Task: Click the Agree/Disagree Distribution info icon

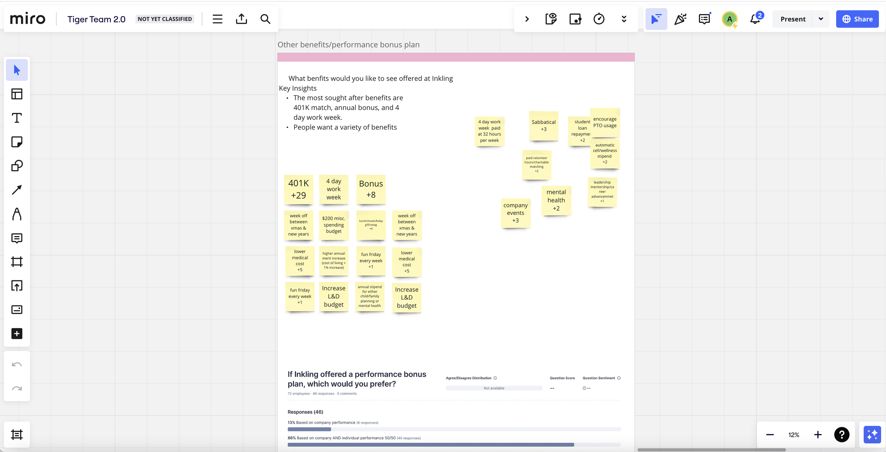Action: point(495,378)
